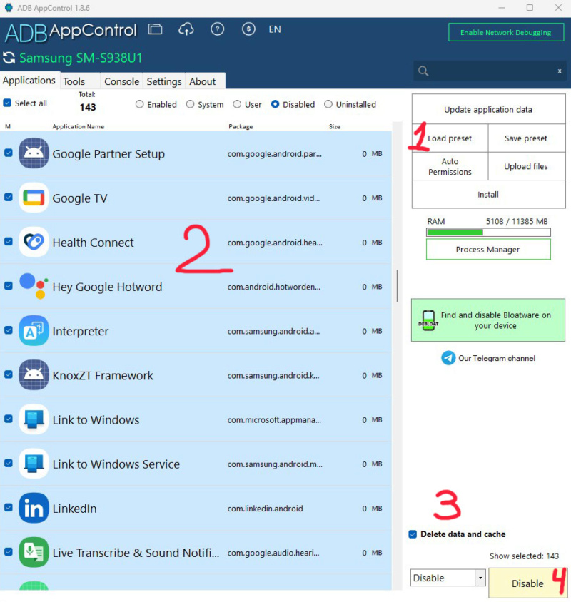Open the folder icon in header

click(x=155, y=29)
